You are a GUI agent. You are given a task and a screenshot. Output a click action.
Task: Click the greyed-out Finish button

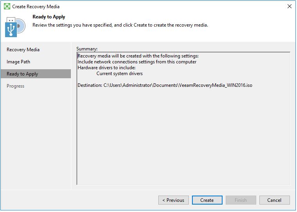click(x=241, y=200)
